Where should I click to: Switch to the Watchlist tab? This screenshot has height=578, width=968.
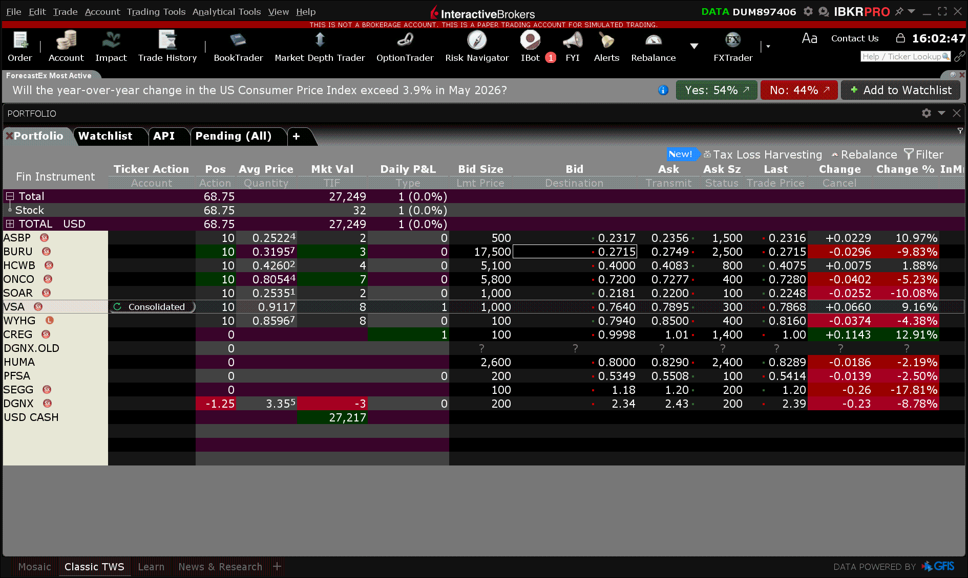pos(106,136)
